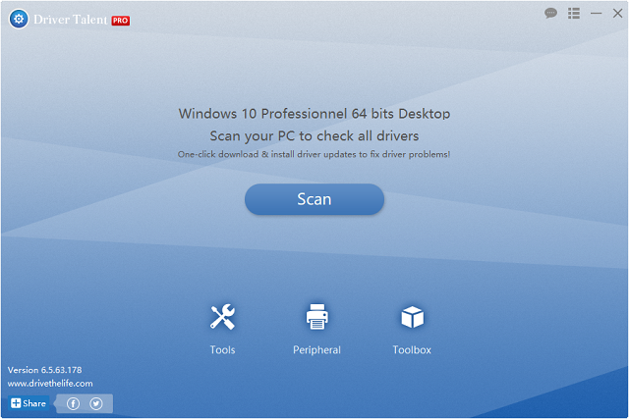
Task: Click the Toolbox label
Action: (x=412, y=349)
